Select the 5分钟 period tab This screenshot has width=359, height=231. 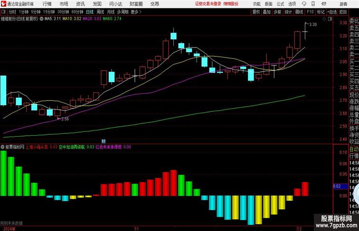[x=36, y=12]
